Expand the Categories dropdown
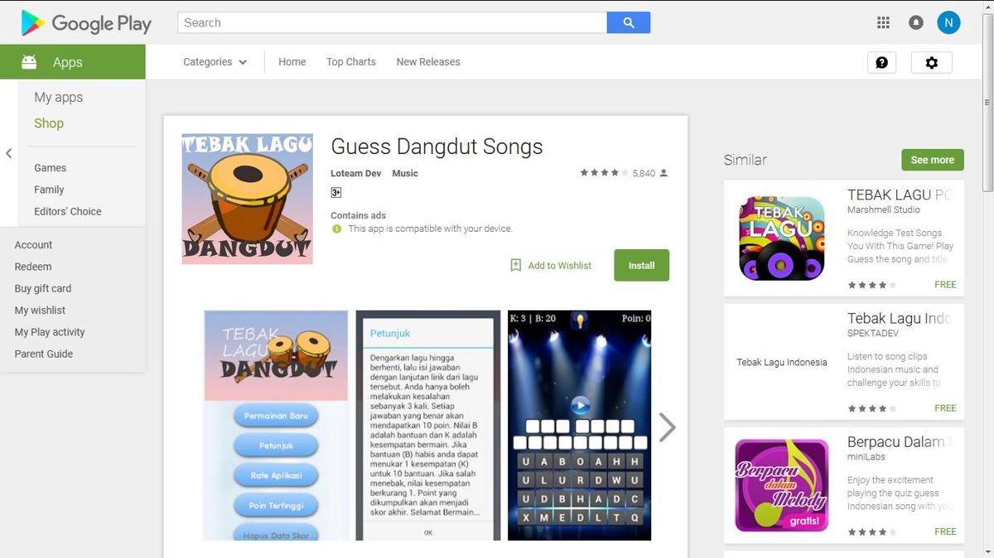994x558 pixels. tap(215, 62)
